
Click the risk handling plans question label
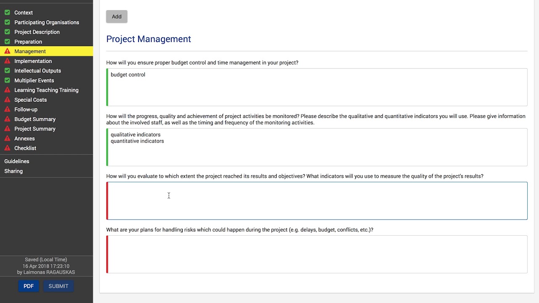[240, 230]
